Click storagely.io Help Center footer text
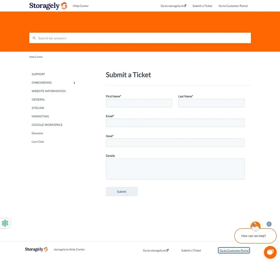280x262 pixels. pos(69,249)
